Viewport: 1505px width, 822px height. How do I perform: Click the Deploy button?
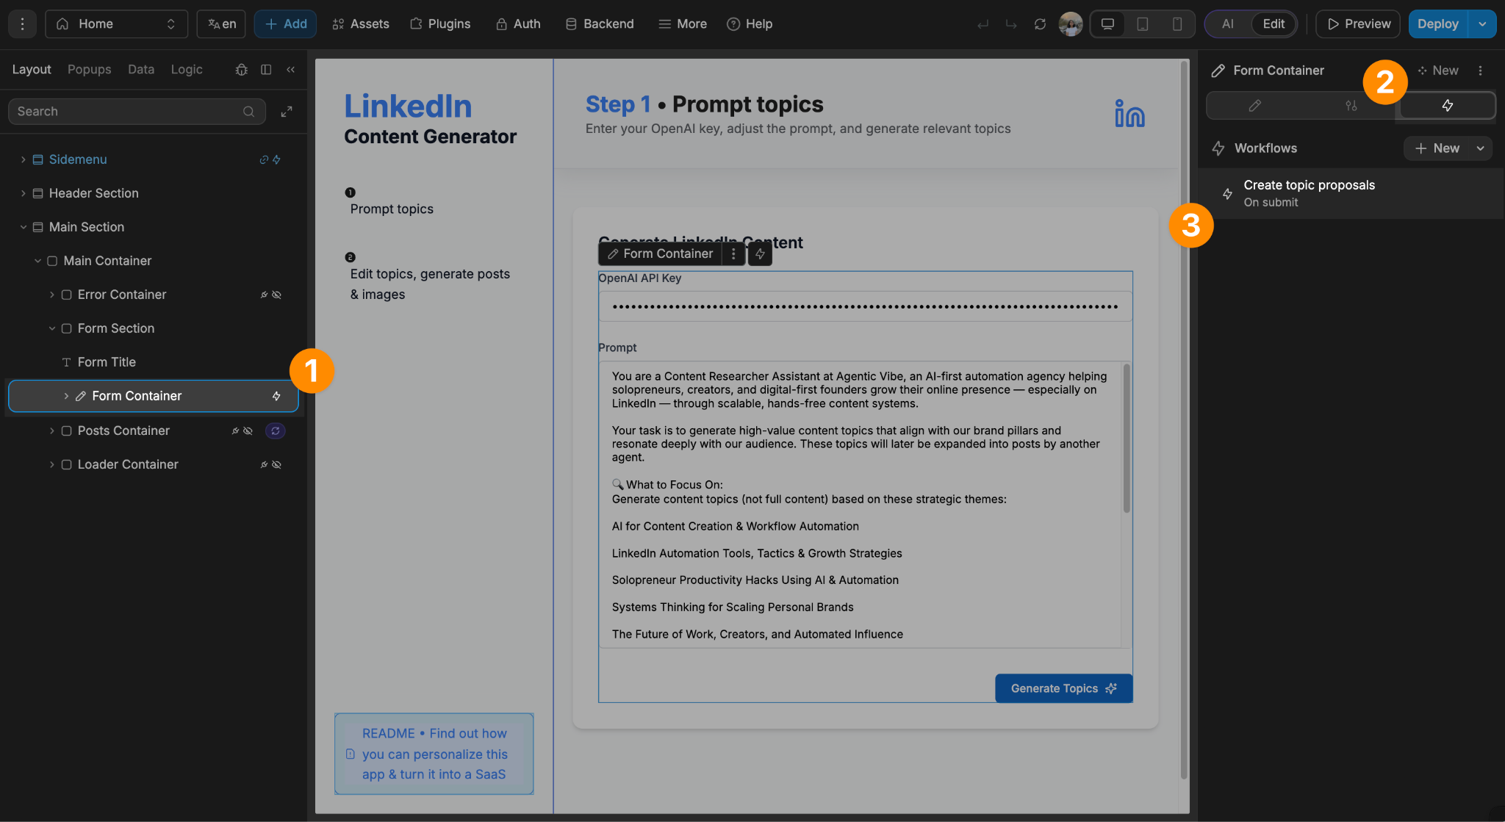point(1437,24)
